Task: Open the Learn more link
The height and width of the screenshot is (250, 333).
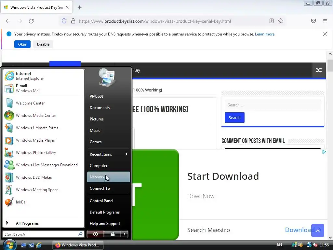Action: (265, 34)
